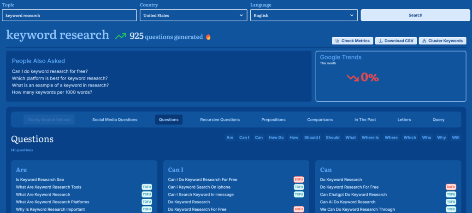Click 'Can I Search Keyword In Imessage' question
The height and width of the screenshot is (213, 472).
coord(201,195)
